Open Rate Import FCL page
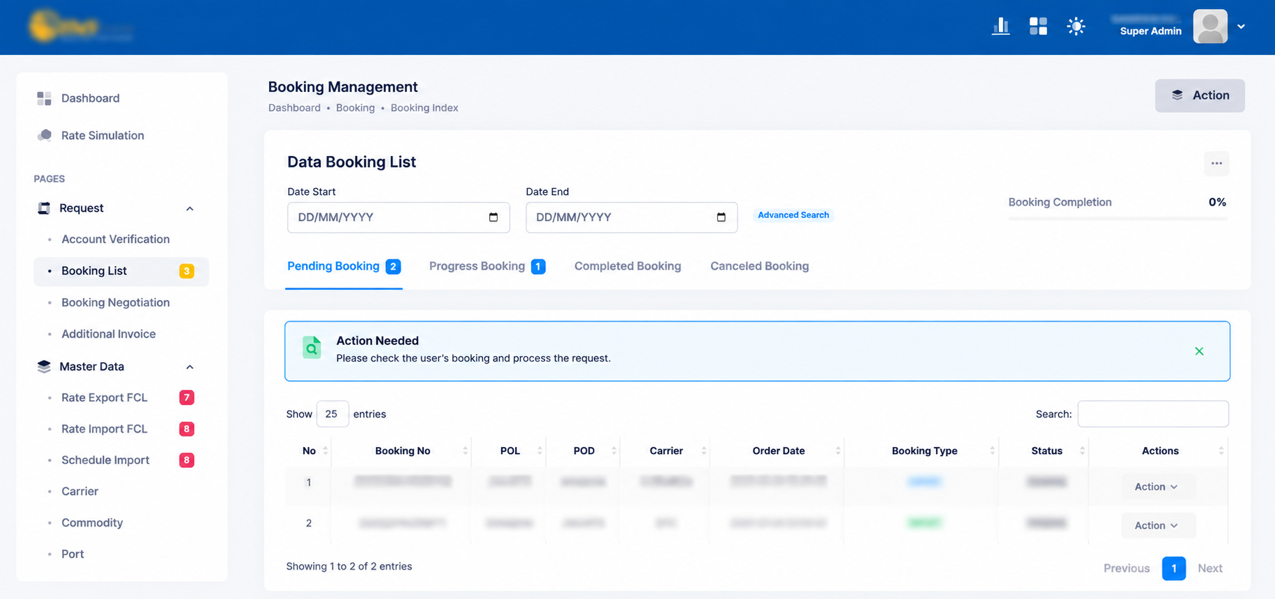 pyautogui.click(x=105, y=429)
